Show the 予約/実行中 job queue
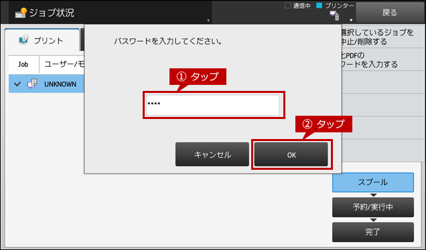 click(x=372, y=207)
